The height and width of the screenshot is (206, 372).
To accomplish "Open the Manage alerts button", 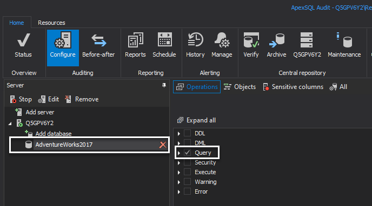I will coord(222,45).
